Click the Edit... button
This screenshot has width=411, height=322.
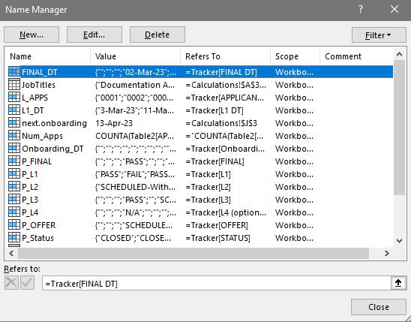94,35
